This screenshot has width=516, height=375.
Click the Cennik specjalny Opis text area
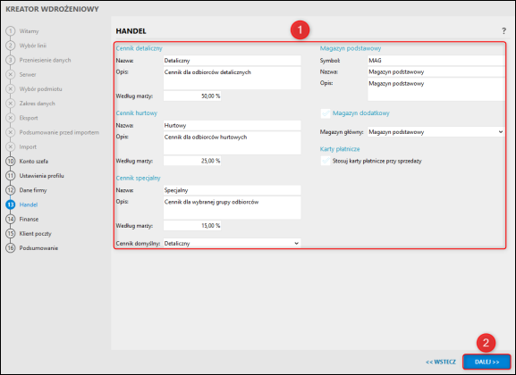coord(232,208)
